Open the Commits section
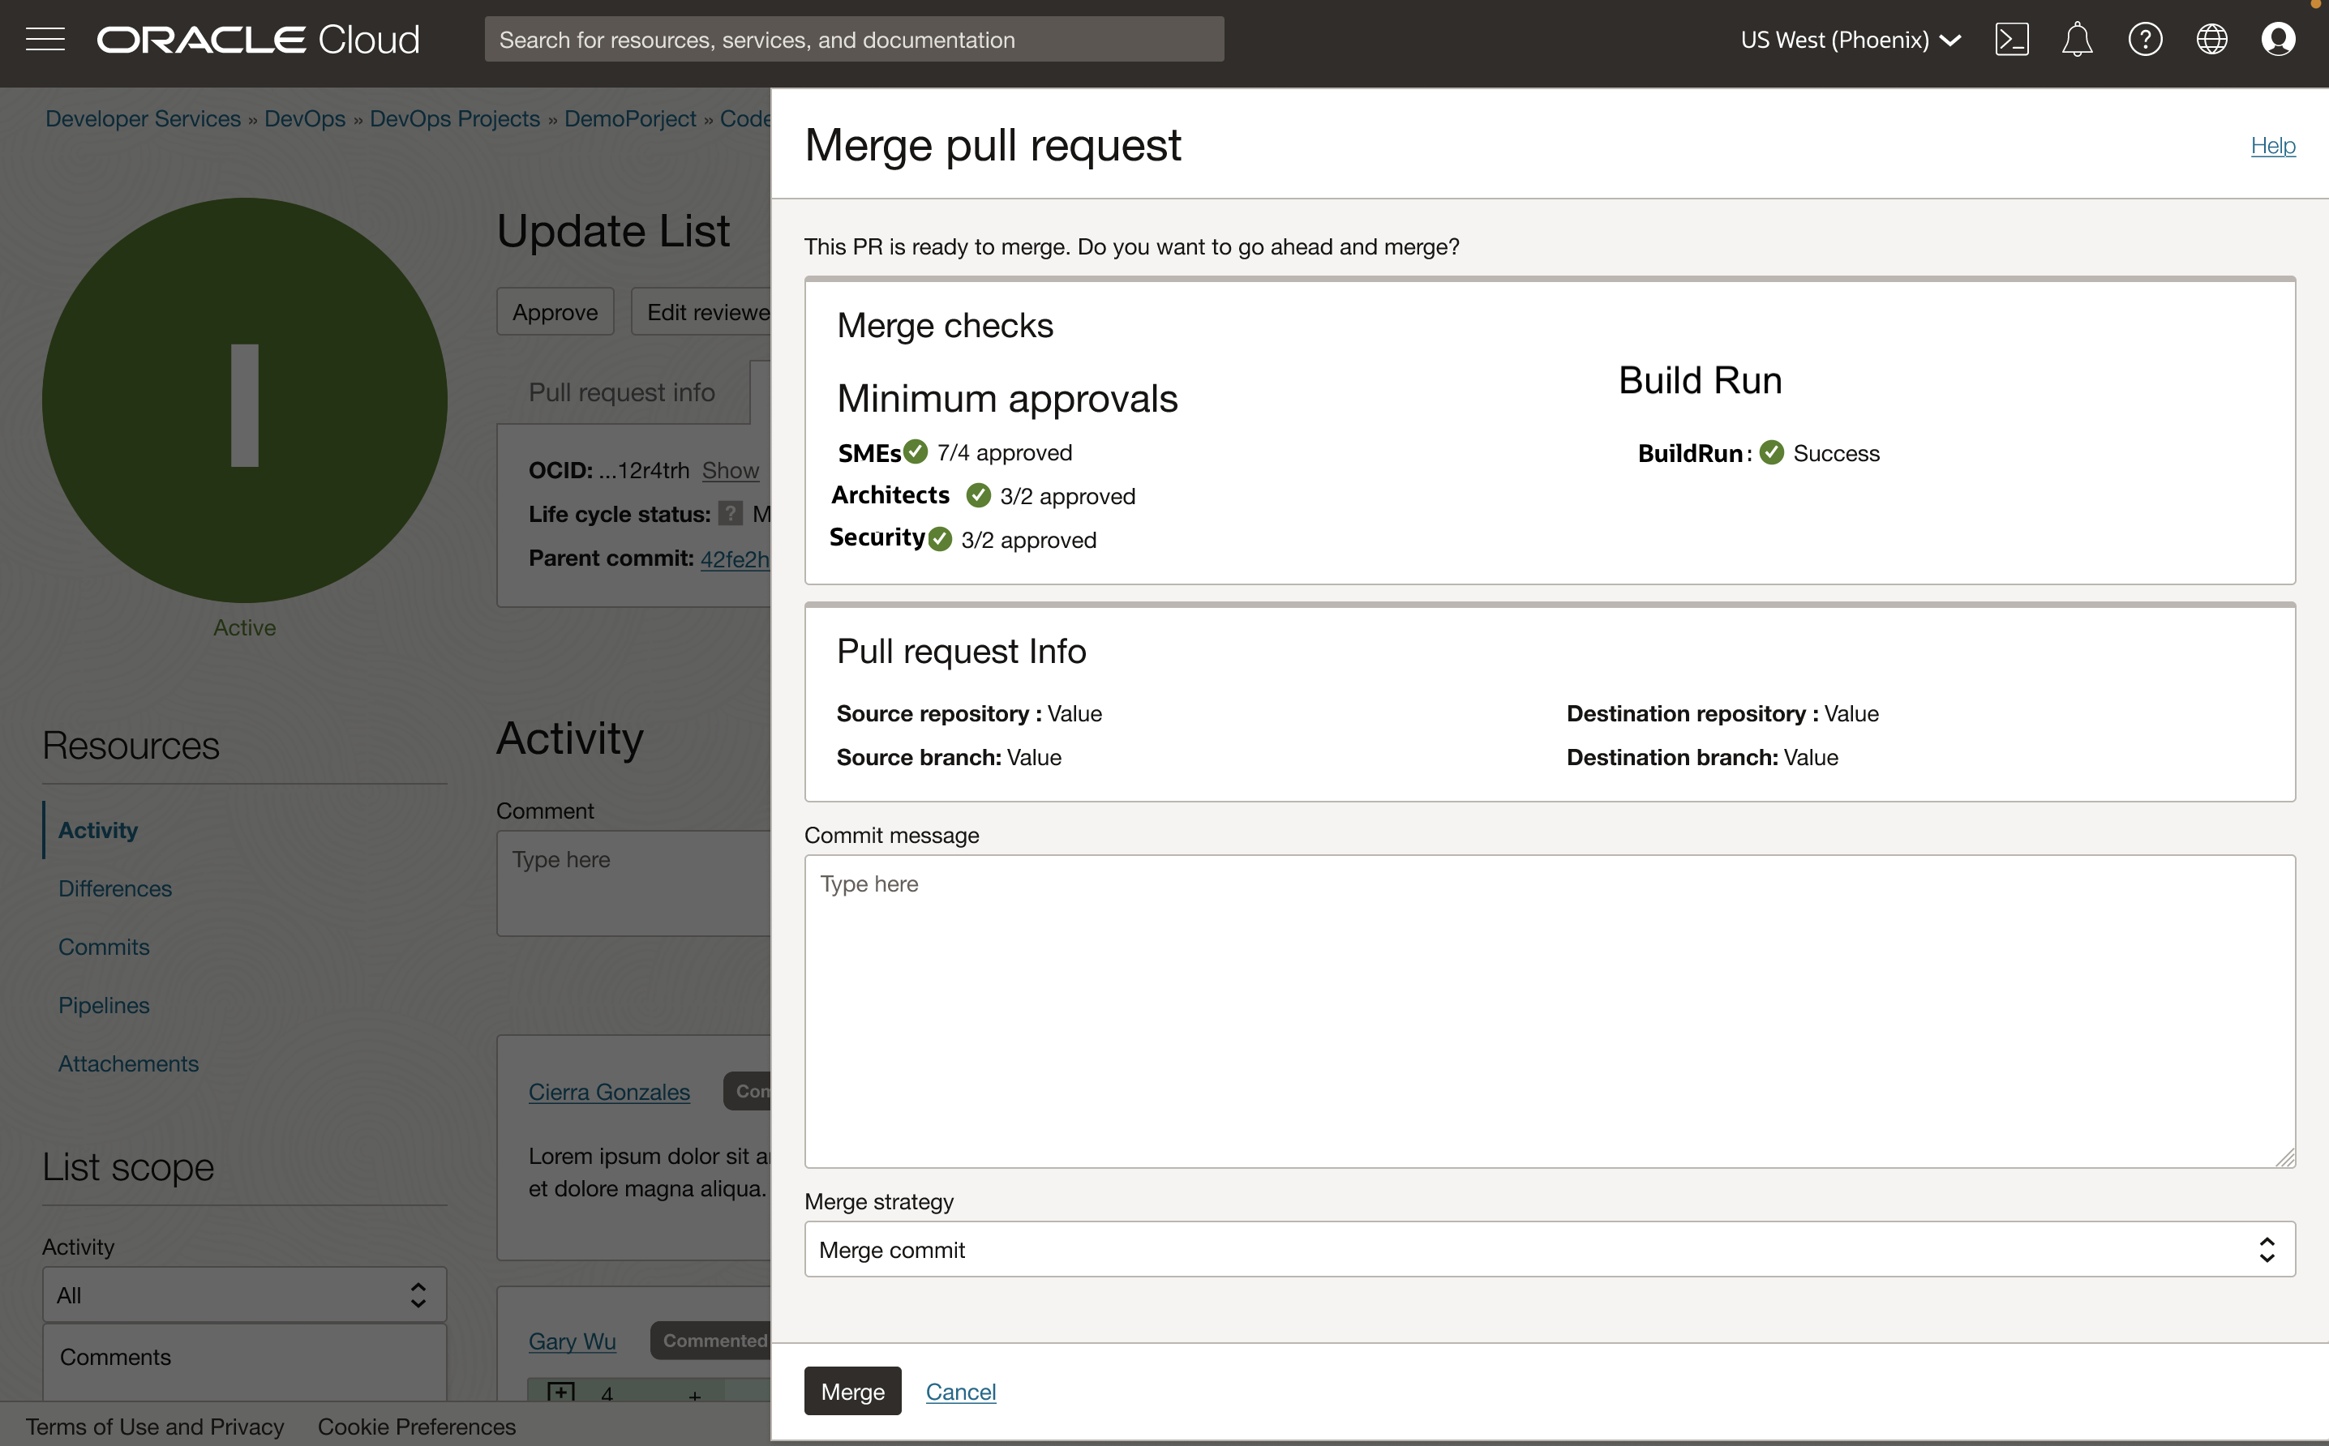The image size is (2329, 1446). (x=103, y=947)
